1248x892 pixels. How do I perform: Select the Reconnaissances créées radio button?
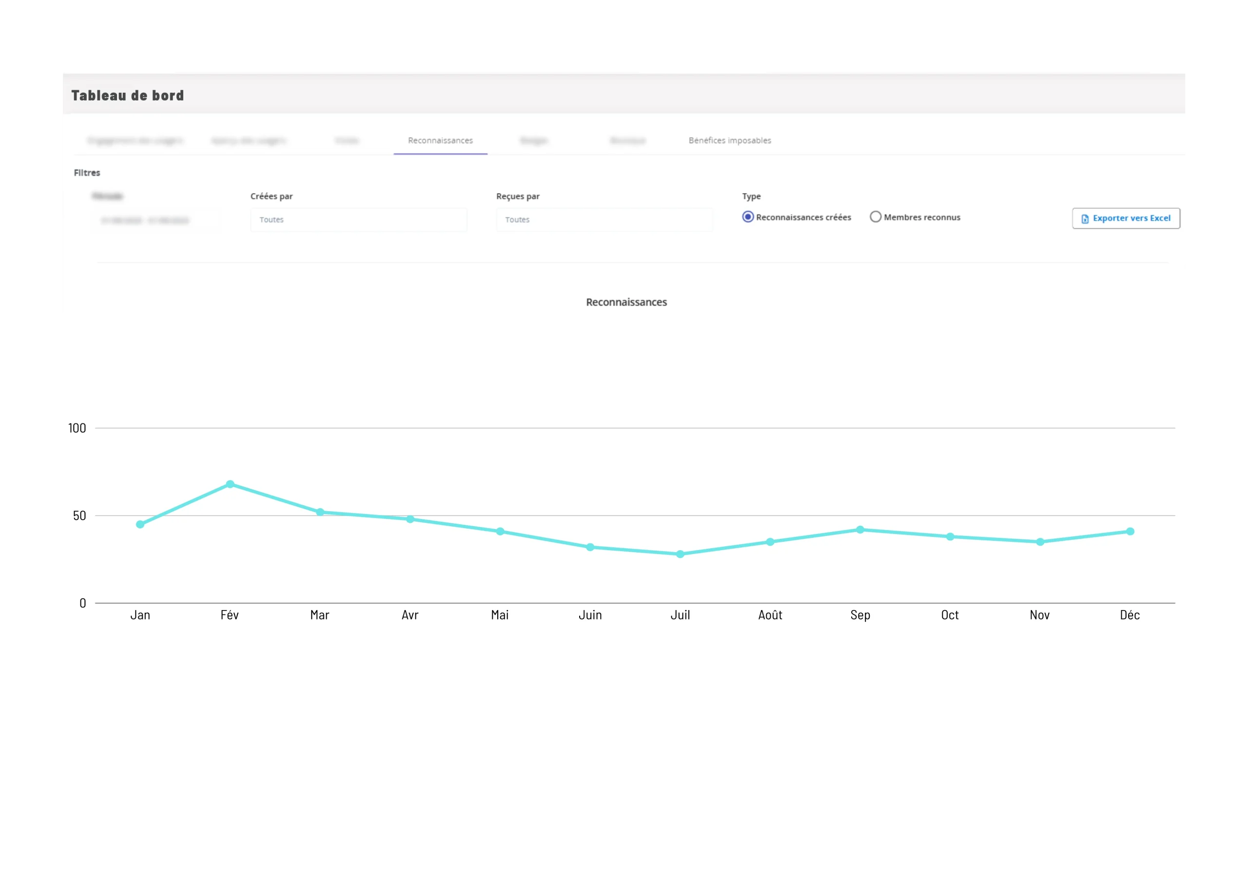click(x=748, y=217)
